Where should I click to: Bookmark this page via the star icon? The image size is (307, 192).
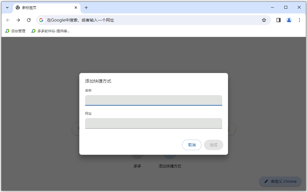point(264,20)
